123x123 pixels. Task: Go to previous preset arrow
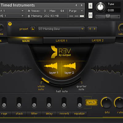tap(90, 29)
